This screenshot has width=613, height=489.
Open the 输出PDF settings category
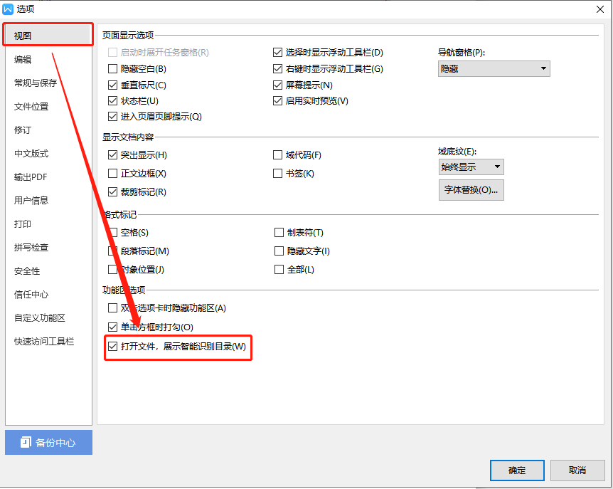point(31,177)
